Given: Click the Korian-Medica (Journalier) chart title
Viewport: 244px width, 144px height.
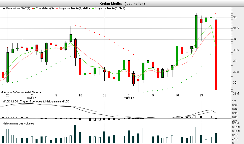Looking at the screenshot, I should pos(122,4).
